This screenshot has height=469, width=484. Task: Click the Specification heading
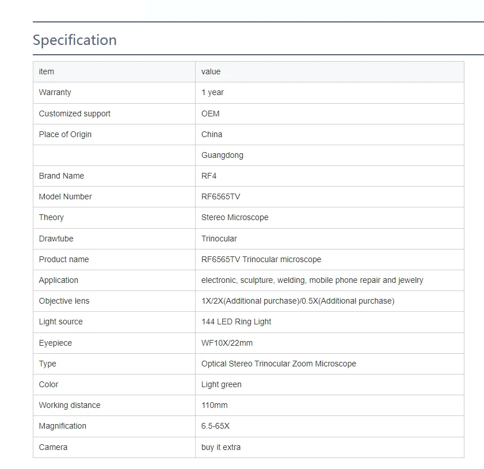click(75, 40)
